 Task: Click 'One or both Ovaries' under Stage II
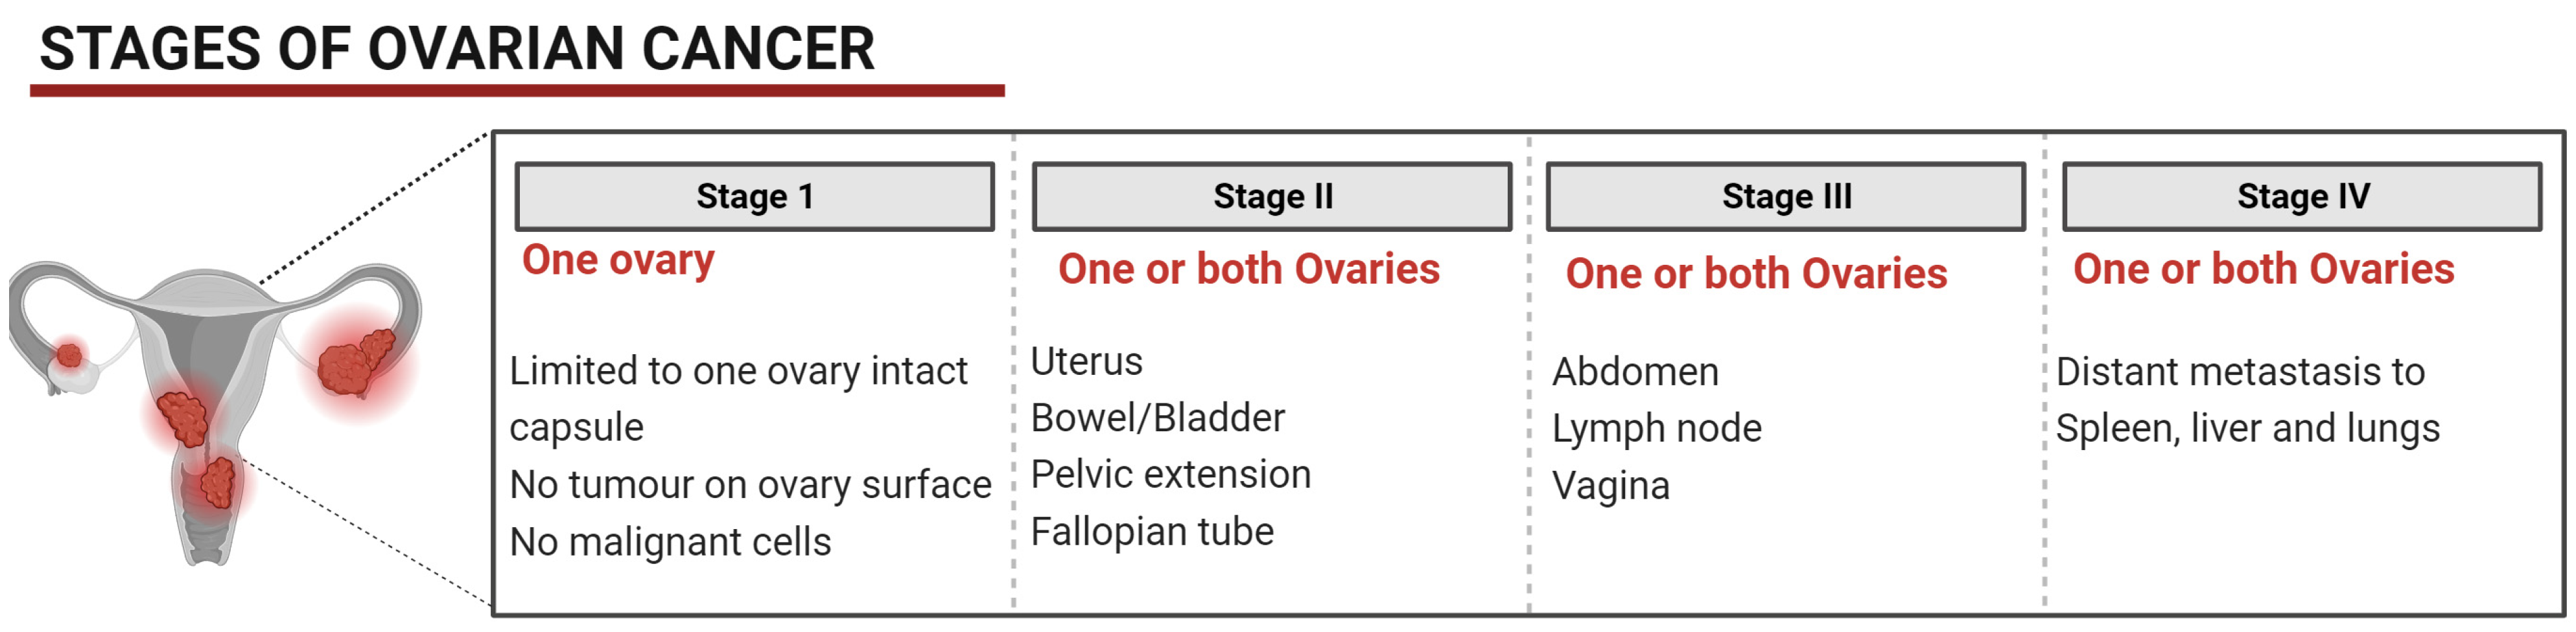[1248, 269]
